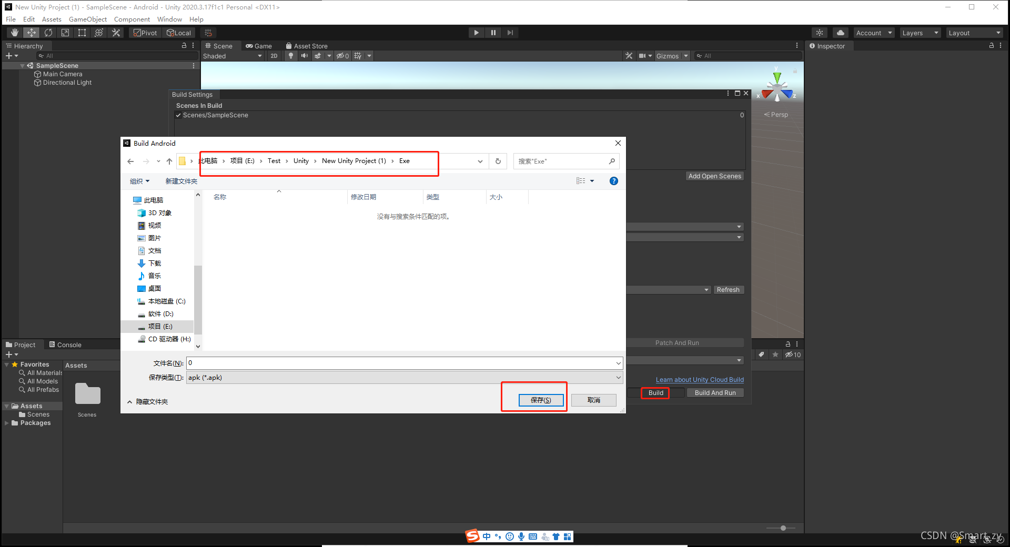1010x547 pixels.
Task: Open the File menu
Action: 11,19
